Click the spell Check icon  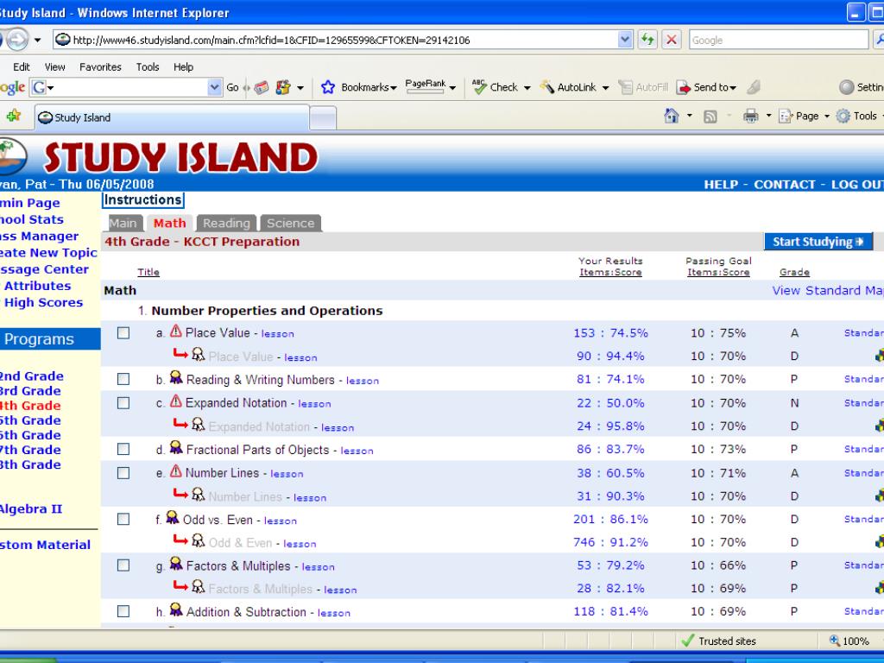pyautogui.click(x=479, y=87)
